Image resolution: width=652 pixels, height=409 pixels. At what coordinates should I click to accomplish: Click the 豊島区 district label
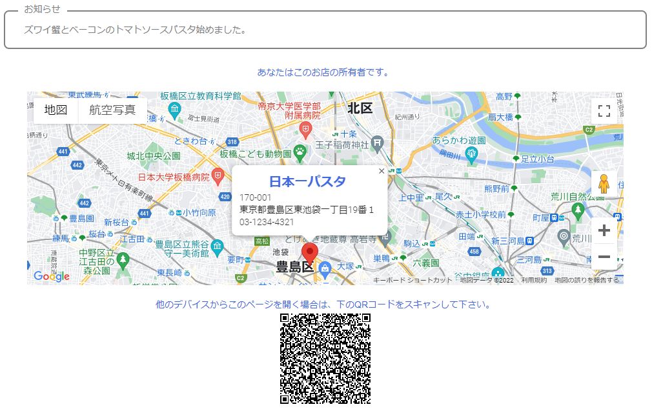pos(294,267)
